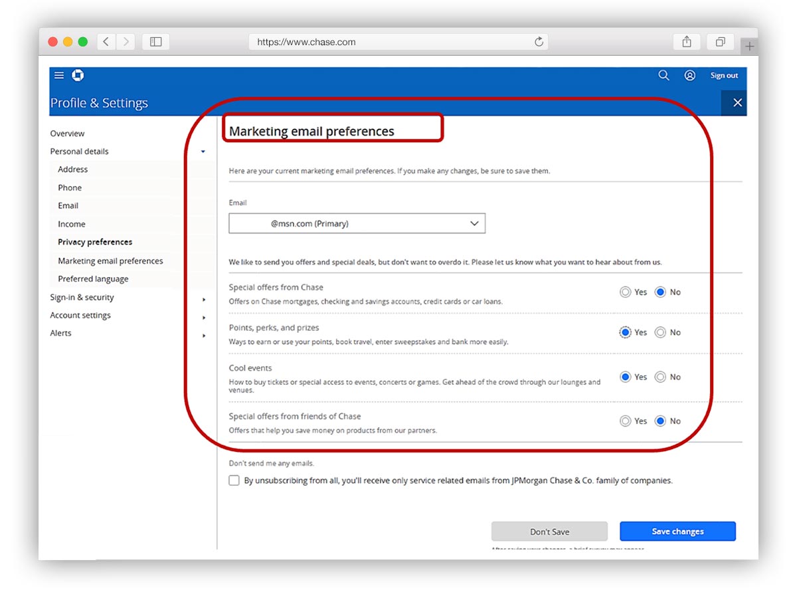Click the Personal details label
Image resolution: width=797 pixels, height=590 pixels.
click(79, 151)
